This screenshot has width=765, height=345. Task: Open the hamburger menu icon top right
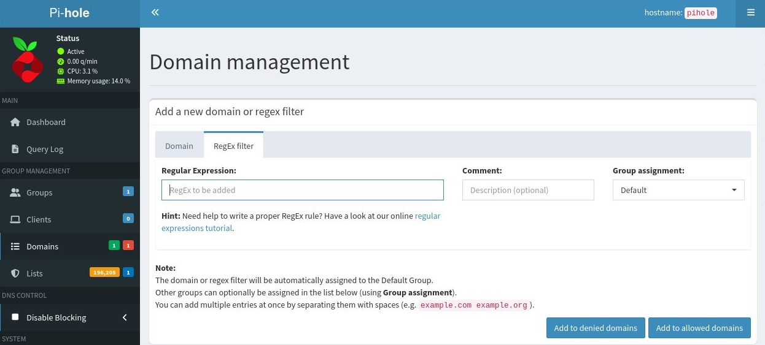(750, 12)
